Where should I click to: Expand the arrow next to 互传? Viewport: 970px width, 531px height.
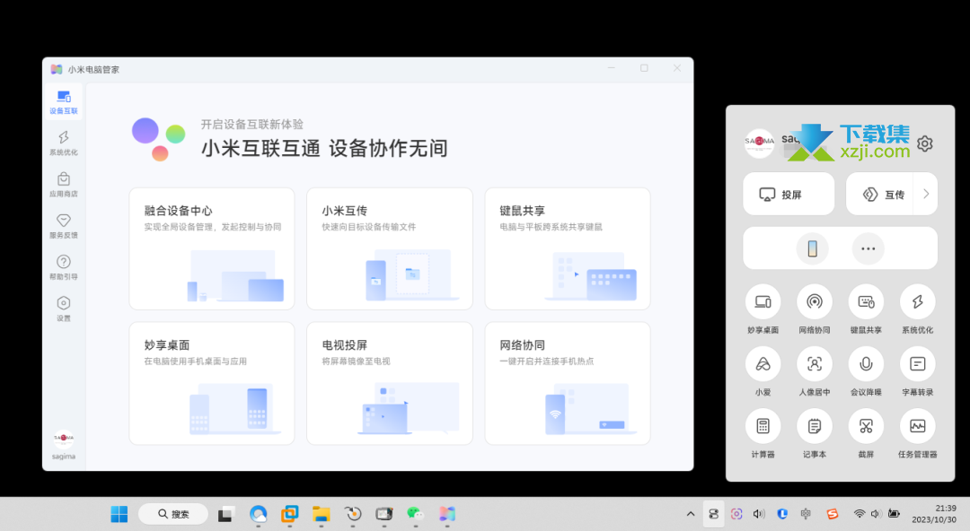tap(926, 194)
